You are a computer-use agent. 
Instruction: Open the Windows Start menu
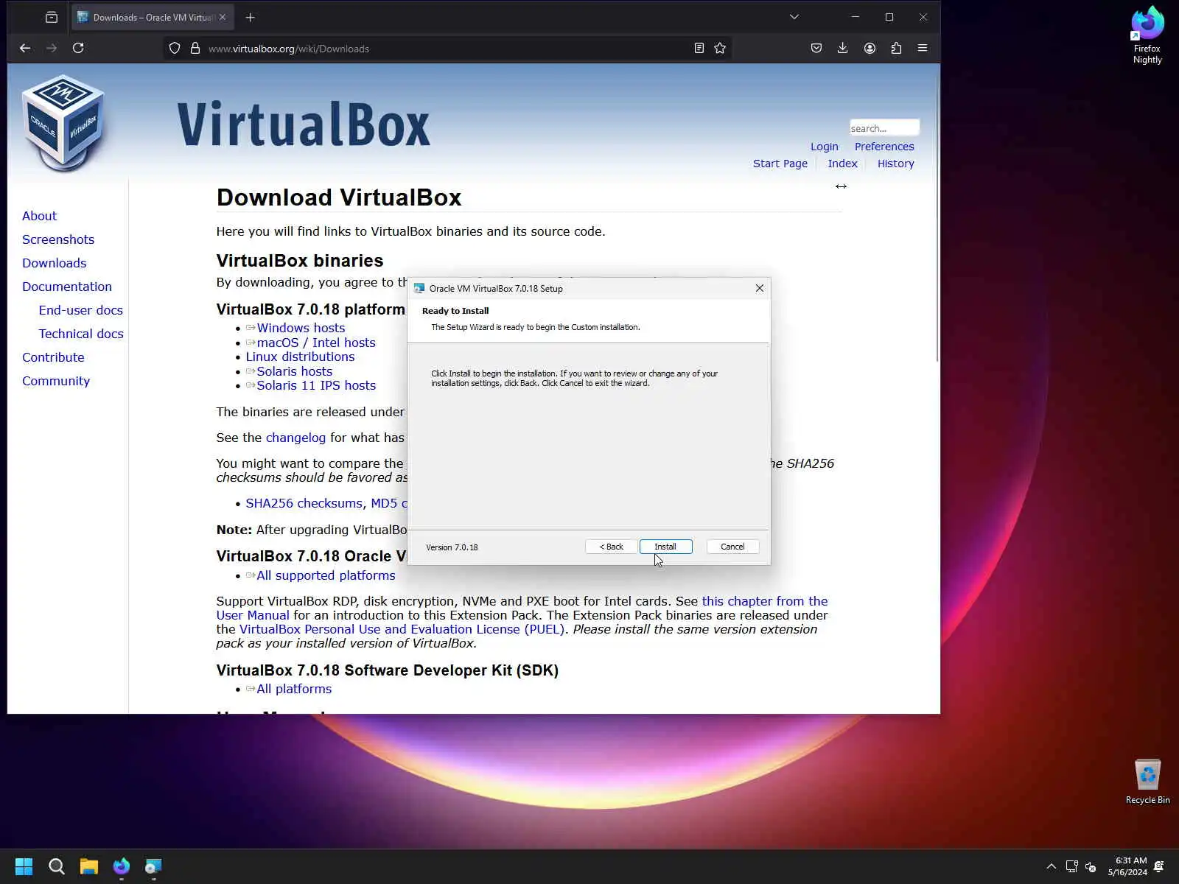coord(24,866)
